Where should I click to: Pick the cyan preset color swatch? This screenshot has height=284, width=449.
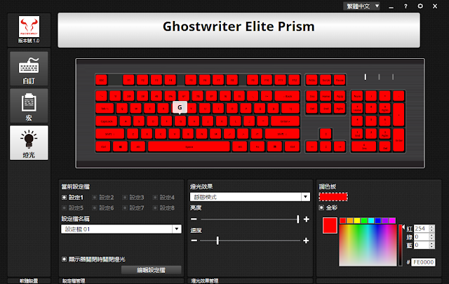371,220
